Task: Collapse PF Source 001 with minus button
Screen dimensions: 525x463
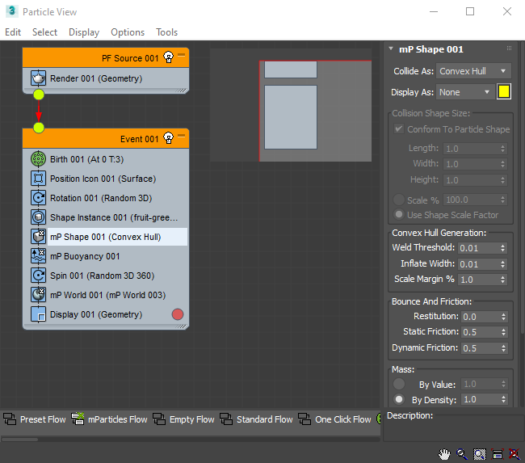Action: pyautogui.click(x=181, y=55)
